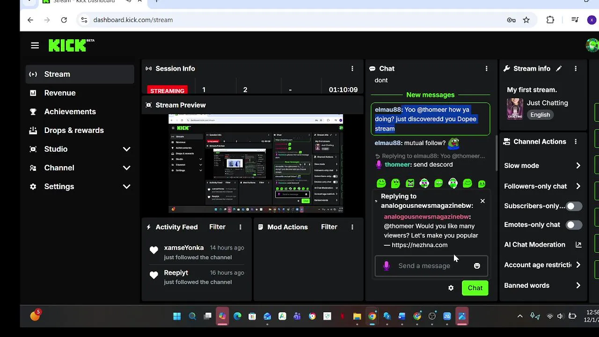Open browser extensions puzzle icon

coord(550,20)
